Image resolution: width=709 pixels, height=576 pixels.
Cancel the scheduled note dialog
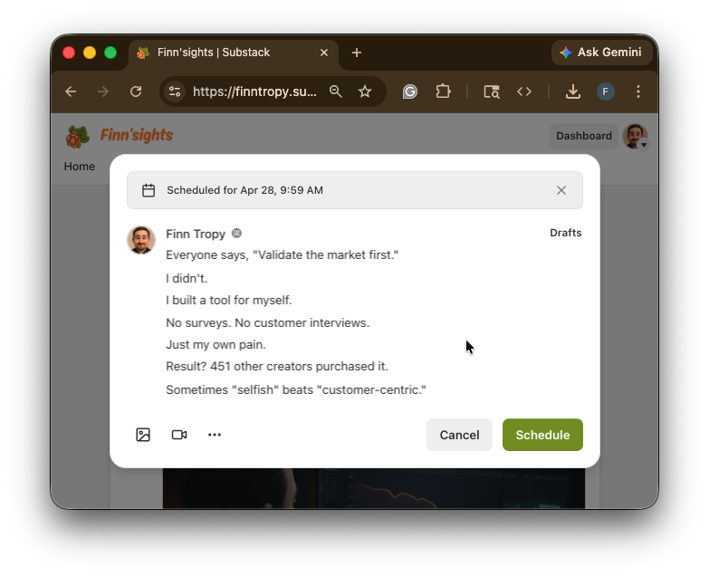coord(459,435)
